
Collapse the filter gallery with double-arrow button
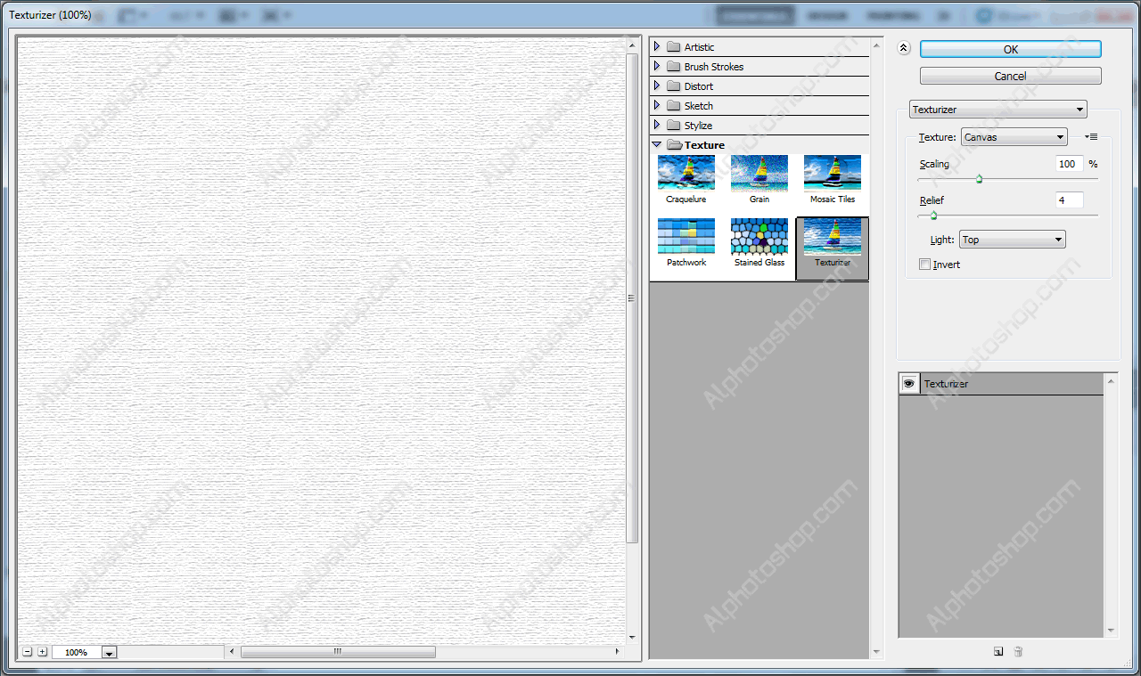coord(903,49)
